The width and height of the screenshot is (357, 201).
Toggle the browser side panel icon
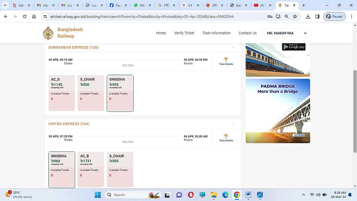[x=317, y=16]
